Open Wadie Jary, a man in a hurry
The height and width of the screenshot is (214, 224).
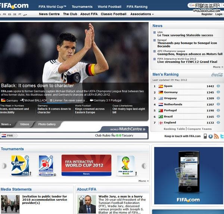point(121,196)
